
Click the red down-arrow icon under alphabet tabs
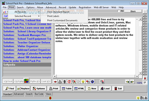click(x=145, y=78)
